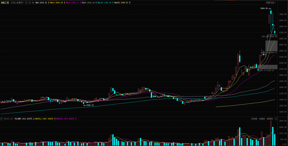288x146 pixels.
Task: Click 改参数 in the volume panel
Action: coord(254,119)
